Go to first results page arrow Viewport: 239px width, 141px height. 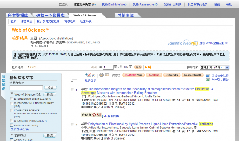pyautogui.click(x=92, y=67)
